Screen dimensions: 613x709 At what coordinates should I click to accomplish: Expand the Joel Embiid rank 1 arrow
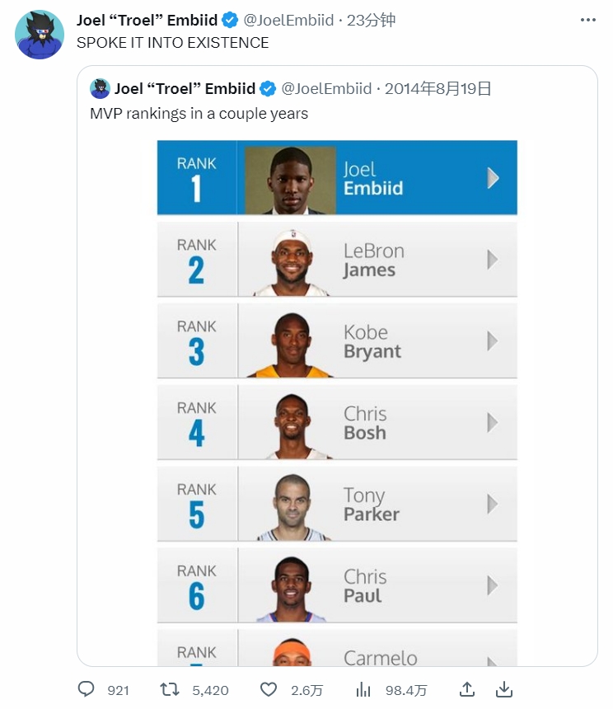pos(493,178)
